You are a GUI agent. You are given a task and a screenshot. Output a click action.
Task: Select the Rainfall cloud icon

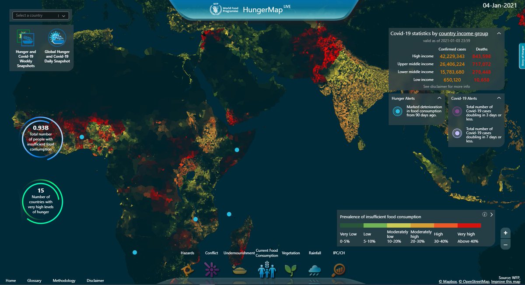[315, 270]
